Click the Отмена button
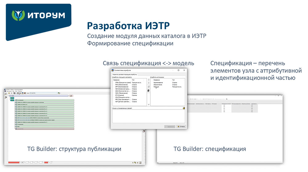Screen dimensions: 308x172 181,126
